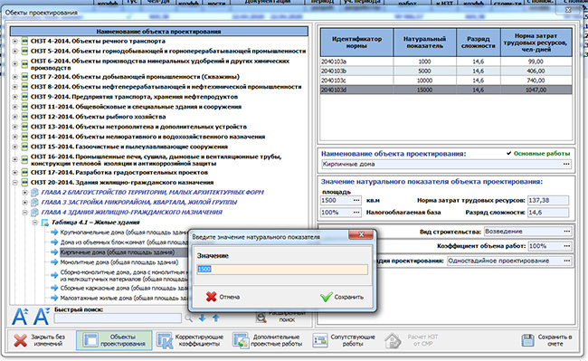Click Сохранить button in value dialog
Image resolution: width=588 pixels, height=361 pixels.
point(342,297)
